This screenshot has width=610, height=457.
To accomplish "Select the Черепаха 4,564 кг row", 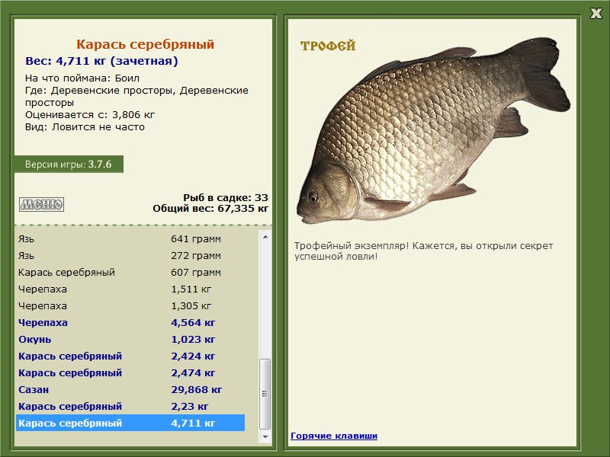I will [130, 322].
